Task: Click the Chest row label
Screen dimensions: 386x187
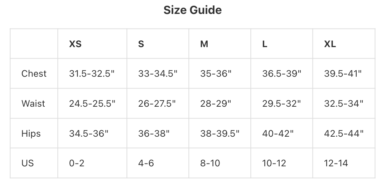Action: [34, 74]
